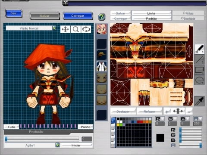This screenshot has width=207, height=155.
Task: Click the Desfazer undo button
Action: click(x=123, y=112)
